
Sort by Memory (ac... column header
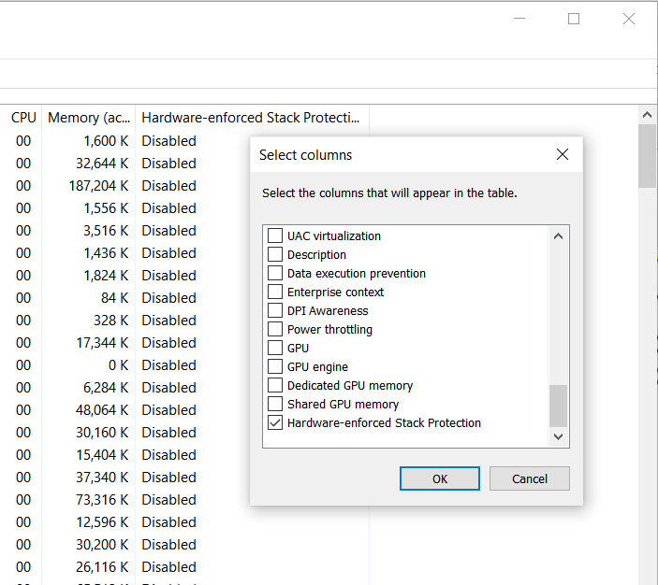(89, 118)
